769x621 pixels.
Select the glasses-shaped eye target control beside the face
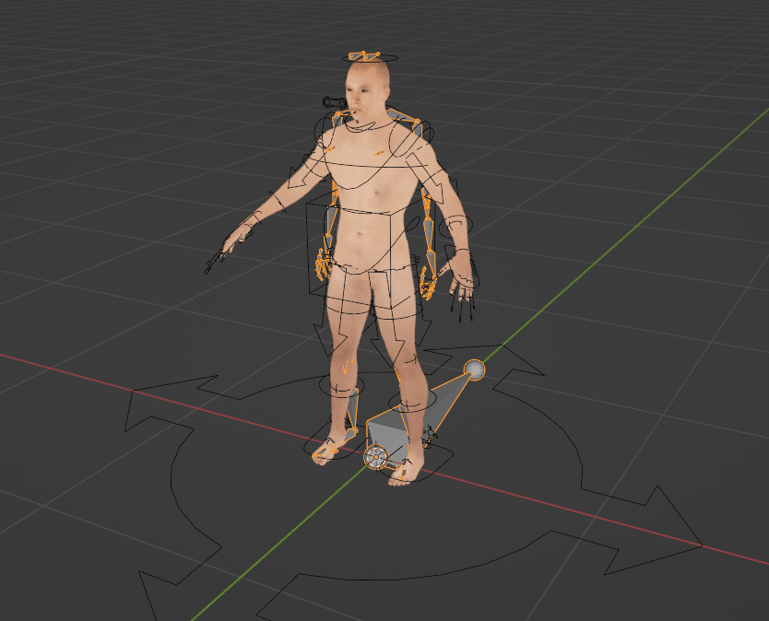[334, 102]
